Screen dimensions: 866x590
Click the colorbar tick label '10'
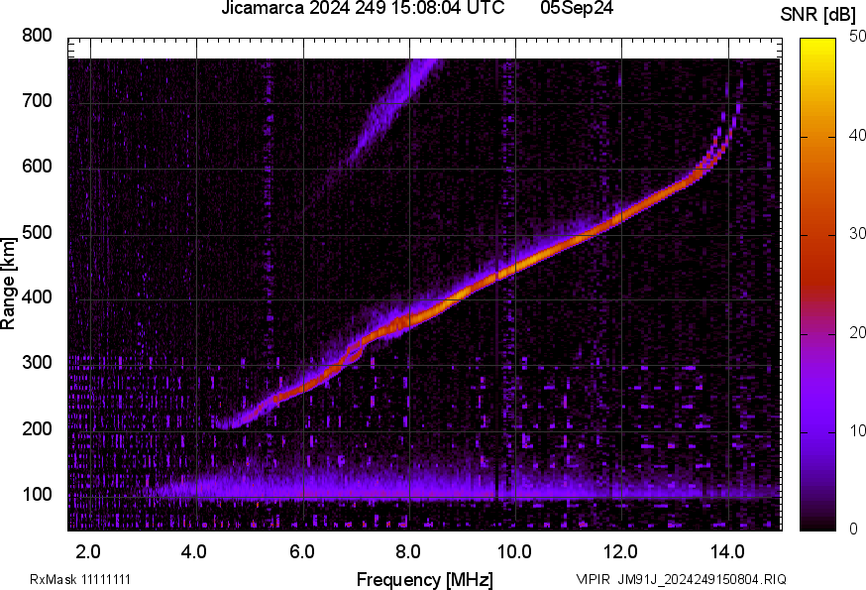[858, 430]
